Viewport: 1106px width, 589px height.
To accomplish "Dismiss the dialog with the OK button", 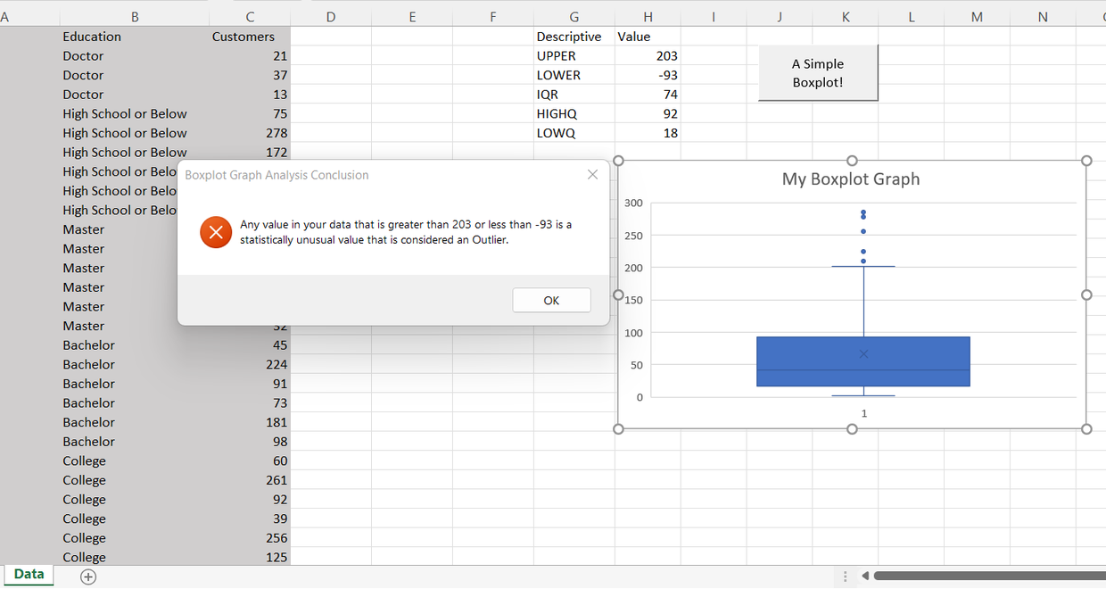I will tap(551, 300).
